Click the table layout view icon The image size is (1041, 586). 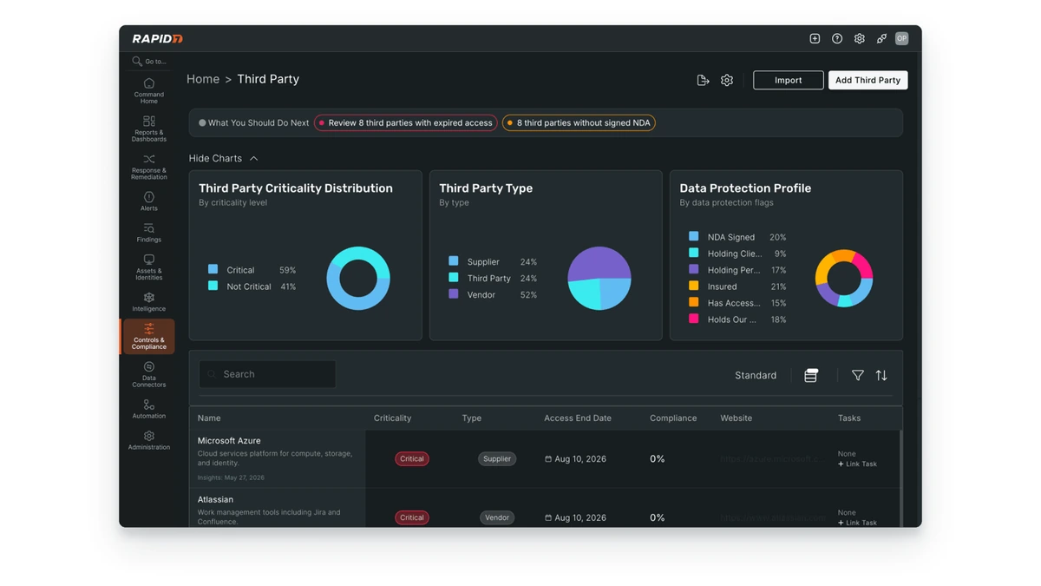811,376
